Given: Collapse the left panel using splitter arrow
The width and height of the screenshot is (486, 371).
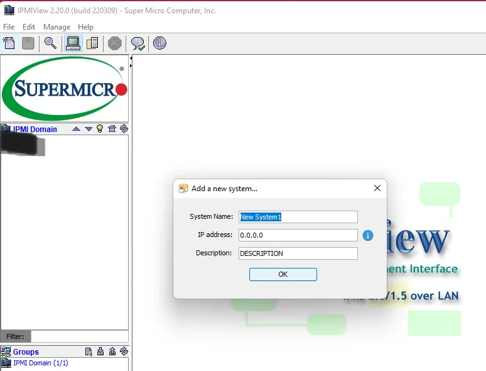Looking at the screenshot, I should pyautogui.click(x=131, y=65).
